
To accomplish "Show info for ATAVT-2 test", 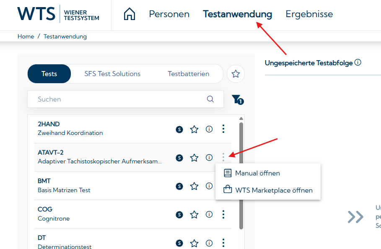I will [209, 158].
